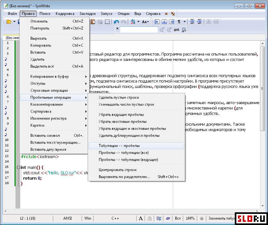Expand the Изменение регистра submenu
The height and width of the screenshot is (225, 268).
[x=54, y=118]
